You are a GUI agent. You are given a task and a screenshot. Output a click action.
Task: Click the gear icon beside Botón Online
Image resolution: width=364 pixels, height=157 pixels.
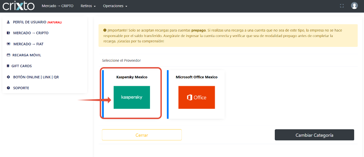(x=8, y=77)
